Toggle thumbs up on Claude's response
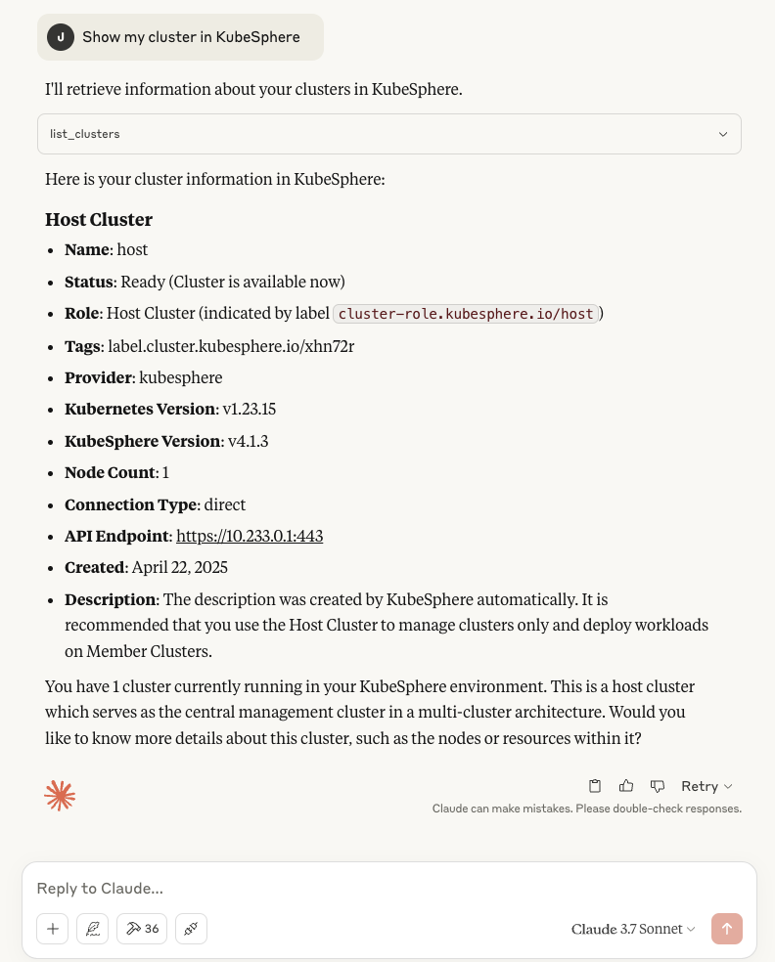 point(626,786)
